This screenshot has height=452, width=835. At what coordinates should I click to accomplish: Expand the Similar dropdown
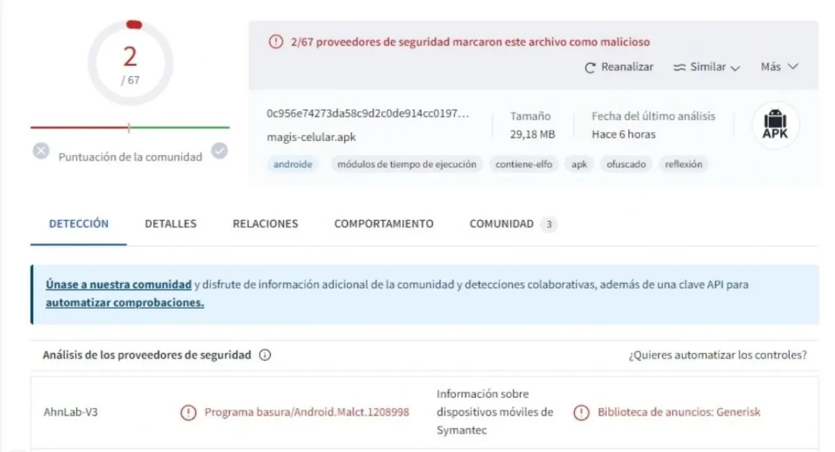click(x=707, y=67)
